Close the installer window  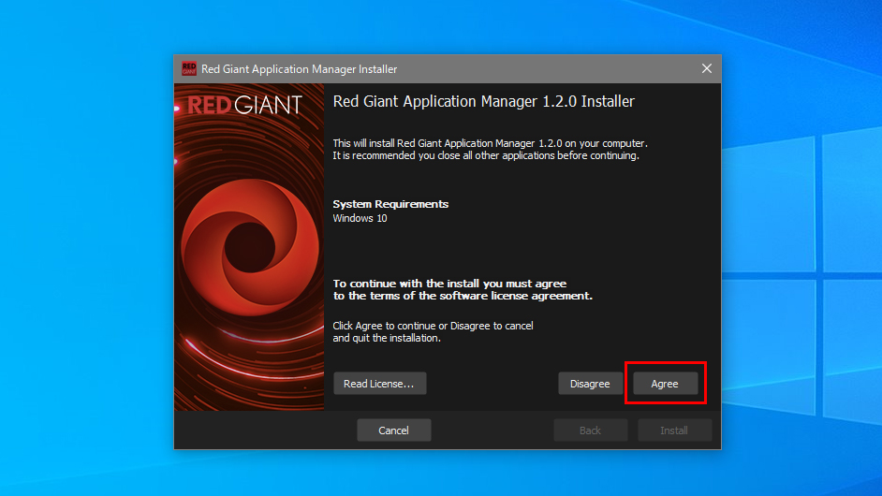(707, 68)
